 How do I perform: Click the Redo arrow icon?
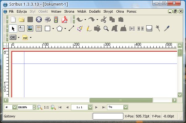click(92, 19)
